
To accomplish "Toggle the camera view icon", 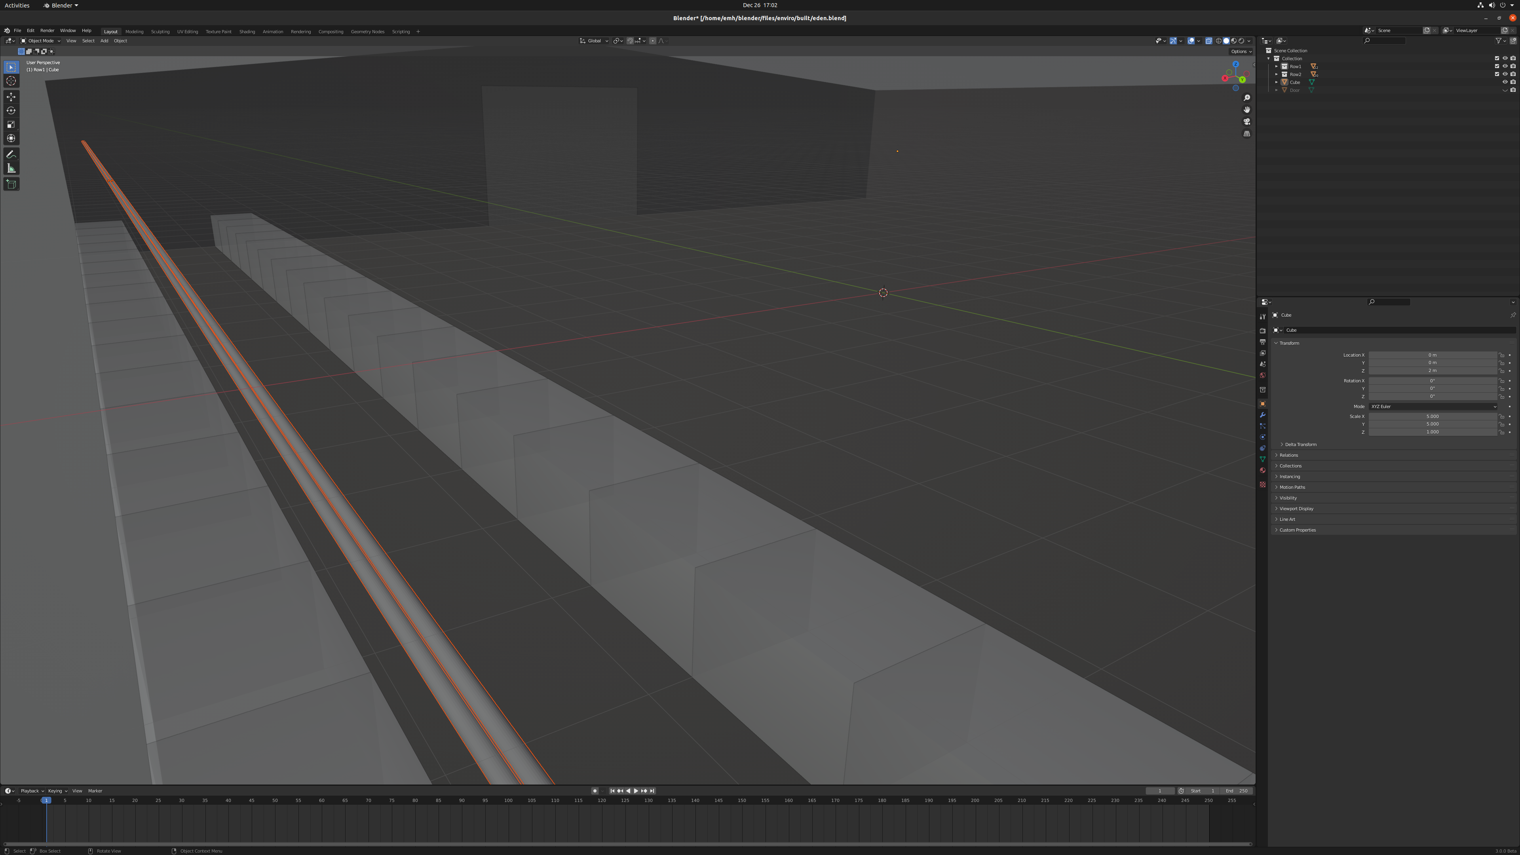I will click(1247, 122).
